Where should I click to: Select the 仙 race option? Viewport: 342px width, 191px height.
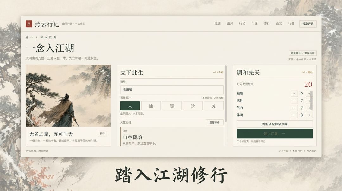point(151,106)
